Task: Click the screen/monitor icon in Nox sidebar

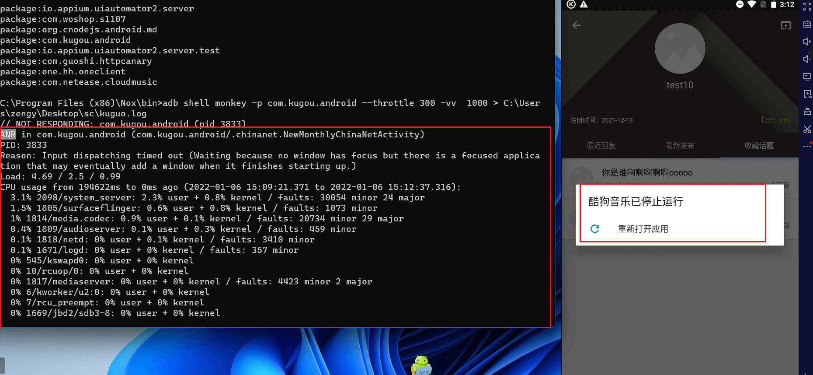Action: 807,77
